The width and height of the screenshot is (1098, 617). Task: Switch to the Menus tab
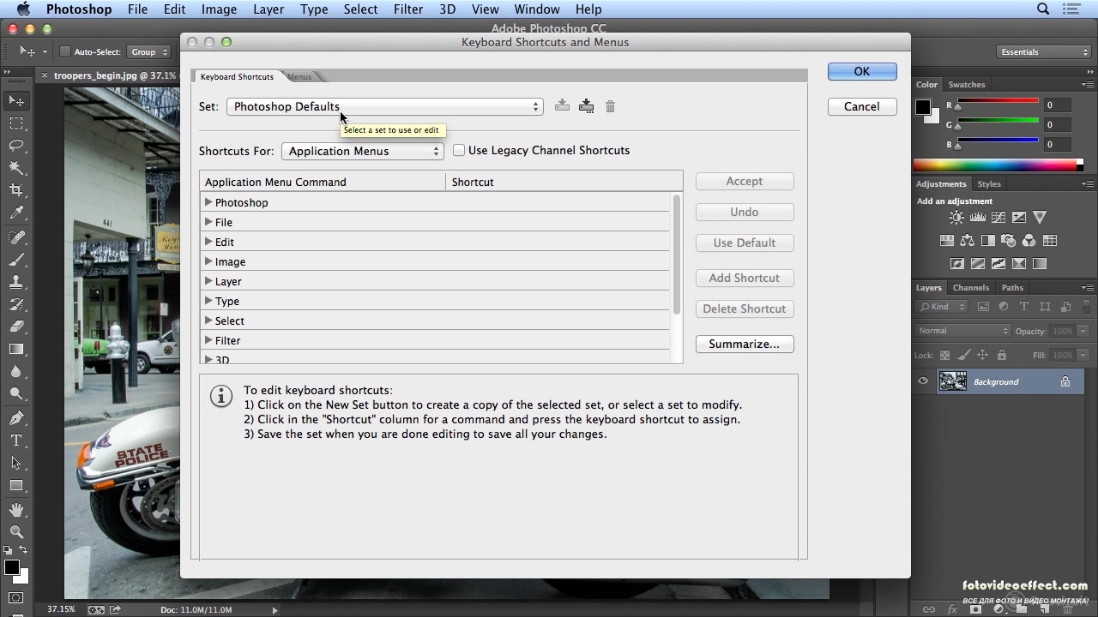299,77
